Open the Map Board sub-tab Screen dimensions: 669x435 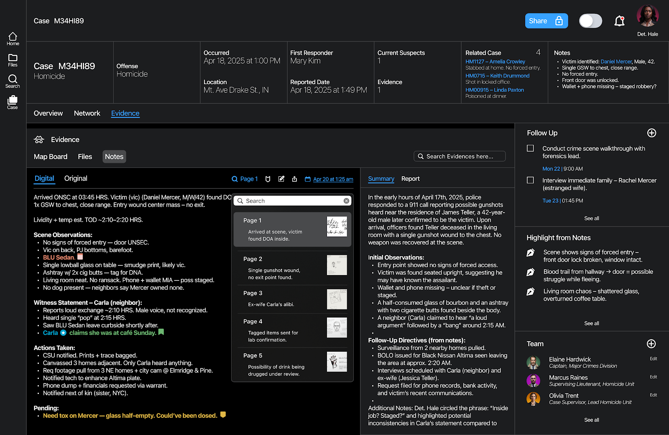51,157
